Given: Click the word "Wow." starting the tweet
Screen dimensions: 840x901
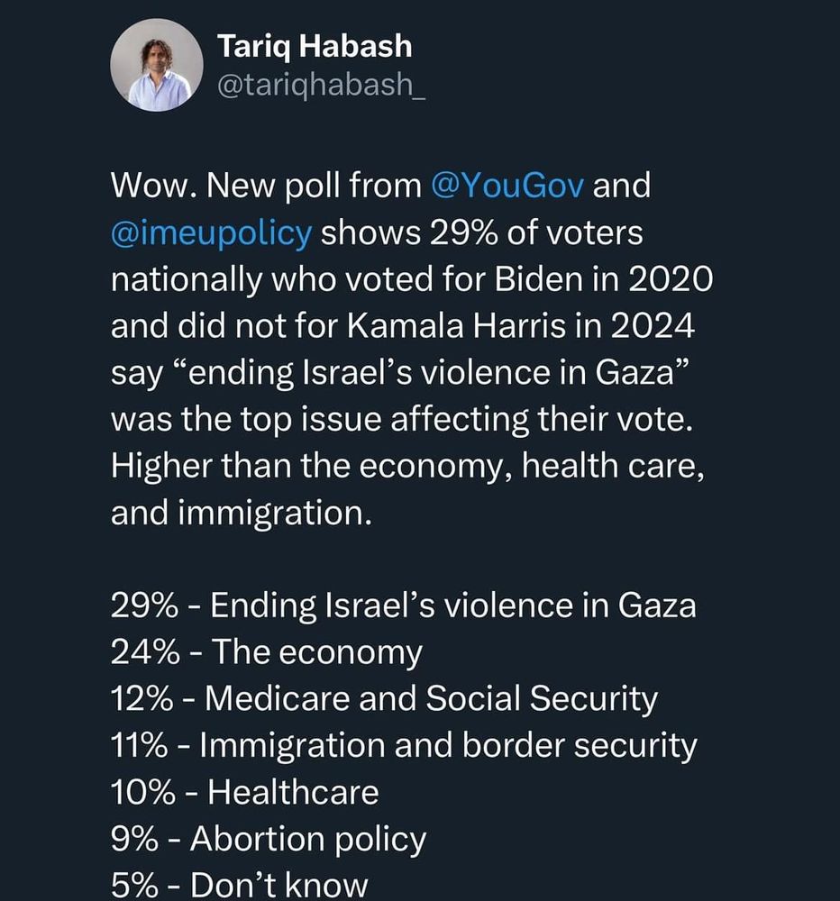Looking at the screenshot, I should click(x=154, y=187).
